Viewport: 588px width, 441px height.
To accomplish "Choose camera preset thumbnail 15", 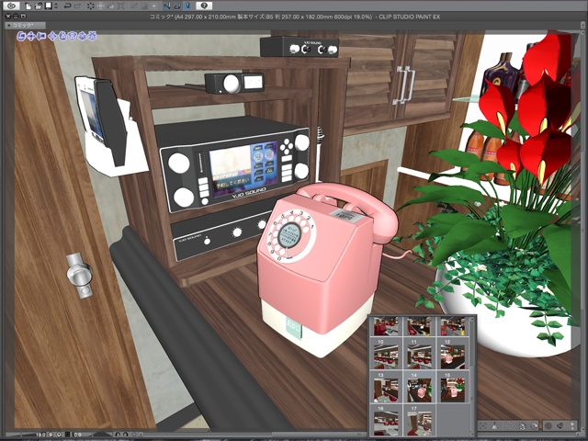I will 452,388.
